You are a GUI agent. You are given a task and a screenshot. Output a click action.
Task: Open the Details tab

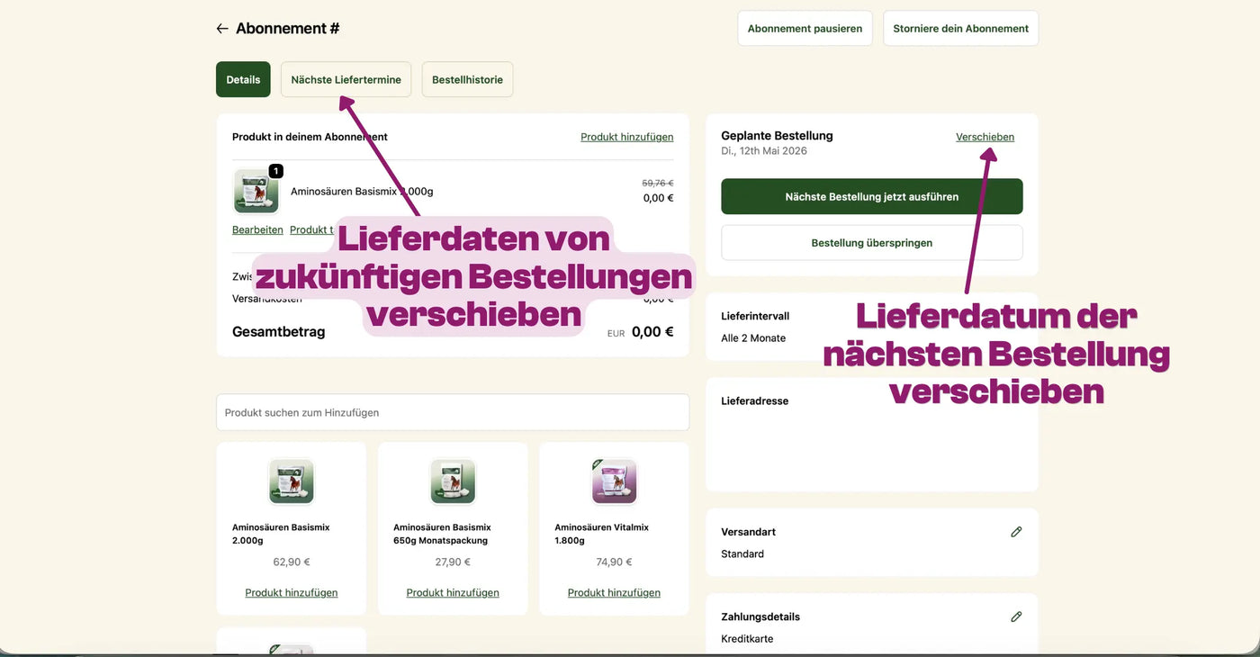[243, 79]
